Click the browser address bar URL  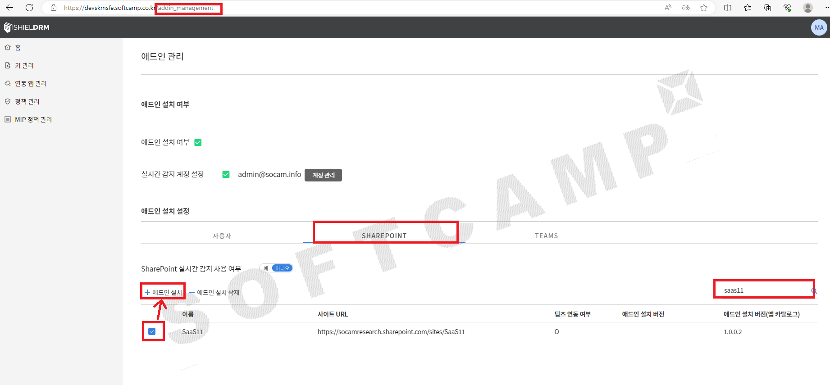coord(138,8)
